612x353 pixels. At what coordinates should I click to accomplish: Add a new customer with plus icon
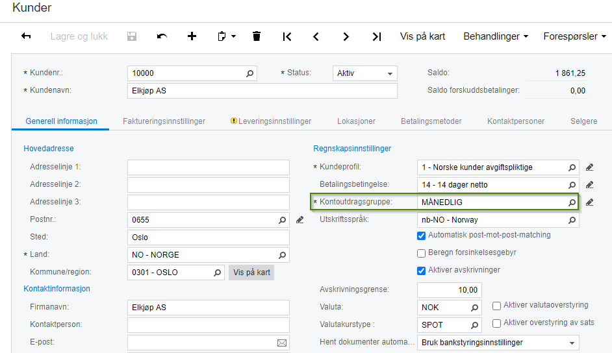pyautogui.click(x=192, y=36)
